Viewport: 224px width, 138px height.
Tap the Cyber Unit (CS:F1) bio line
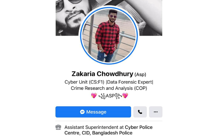[84, 82]
